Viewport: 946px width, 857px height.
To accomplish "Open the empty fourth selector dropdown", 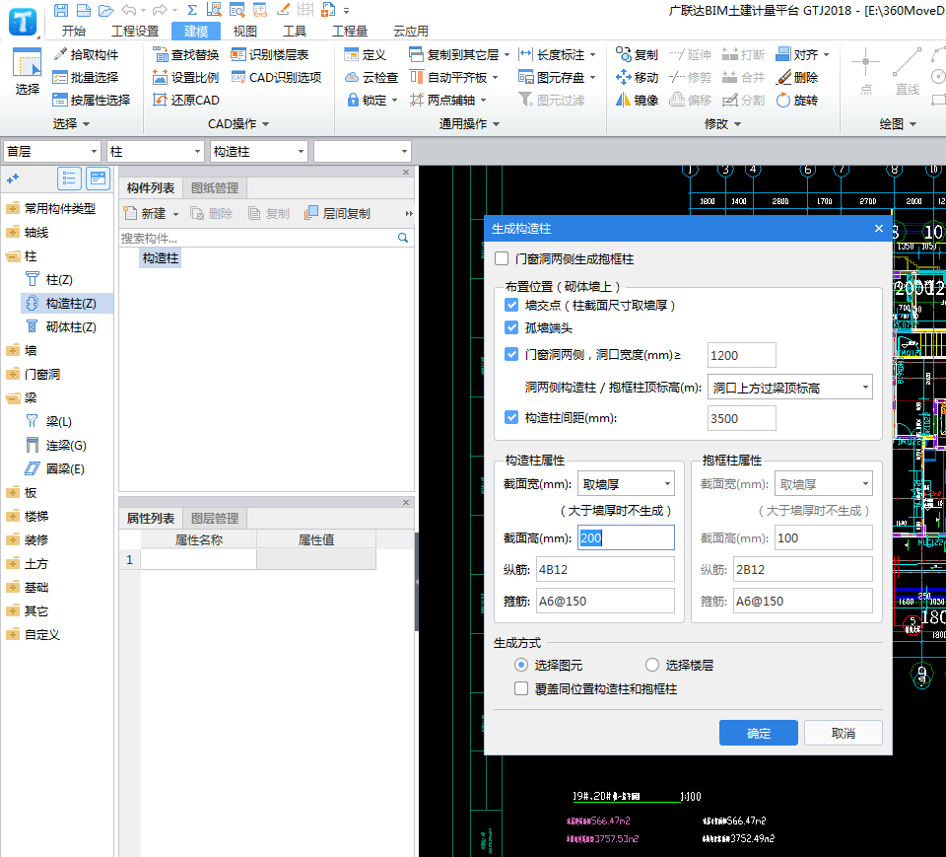I will [363, 151].
